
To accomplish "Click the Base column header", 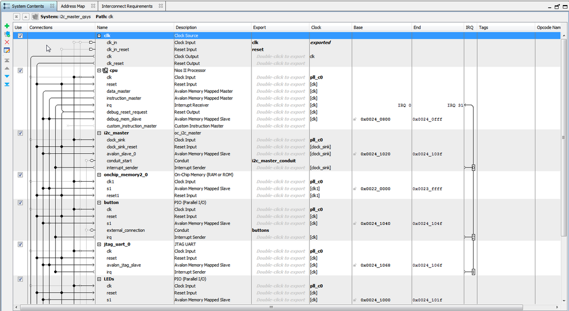I will point(382,27).
